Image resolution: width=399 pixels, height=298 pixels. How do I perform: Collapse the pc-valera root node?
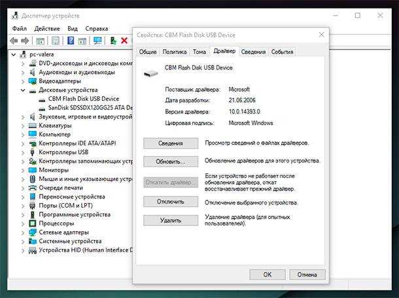(15, 55)
